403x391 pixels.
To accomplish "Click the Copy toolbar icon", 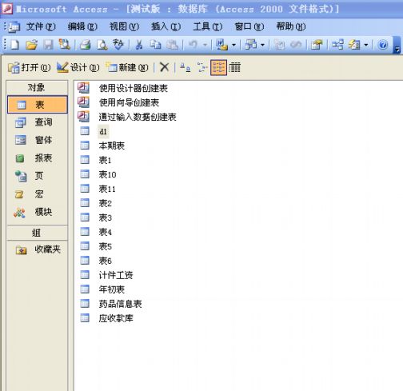I will tap(155, 45).
